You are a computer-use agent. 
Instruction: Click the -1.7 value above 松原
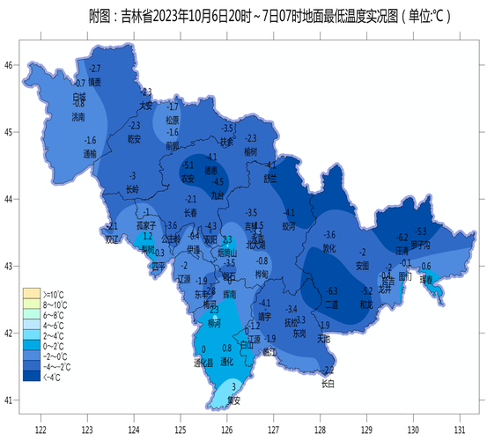[x=173, y=106]
